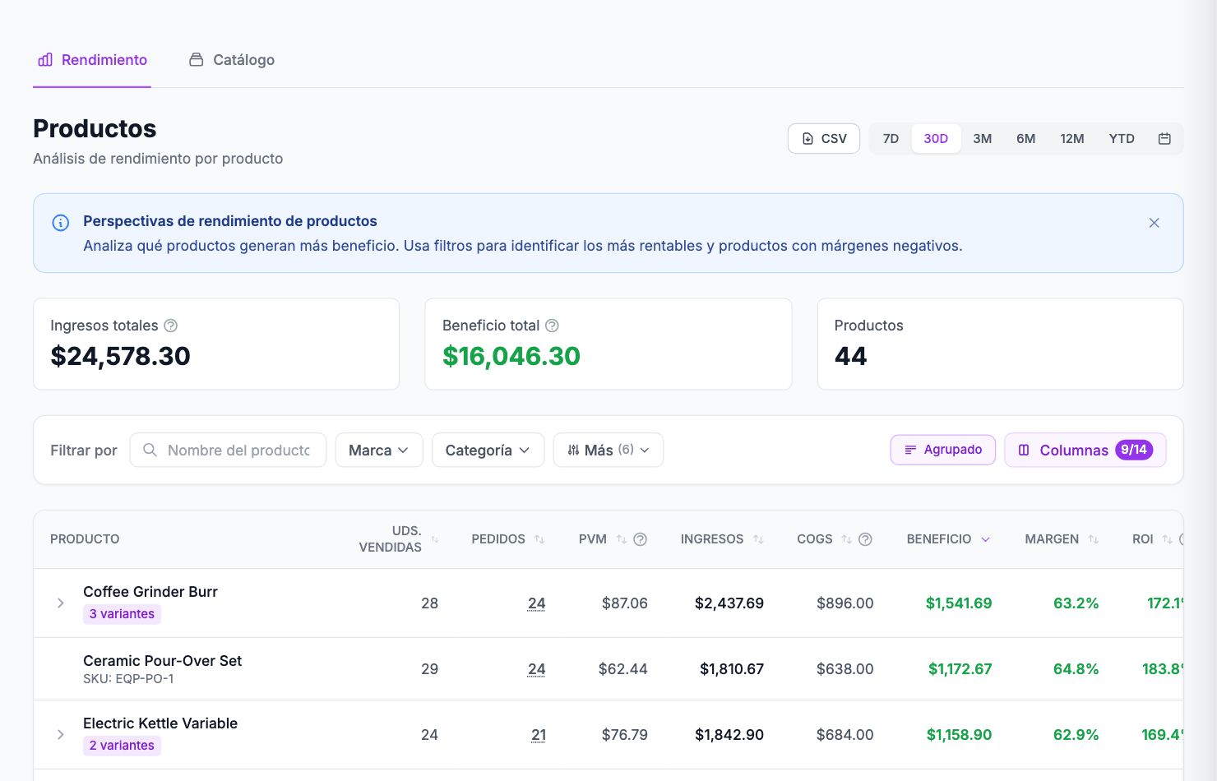
Task: Open the calendar date picker icon
Action: [x=1164, y=138]
